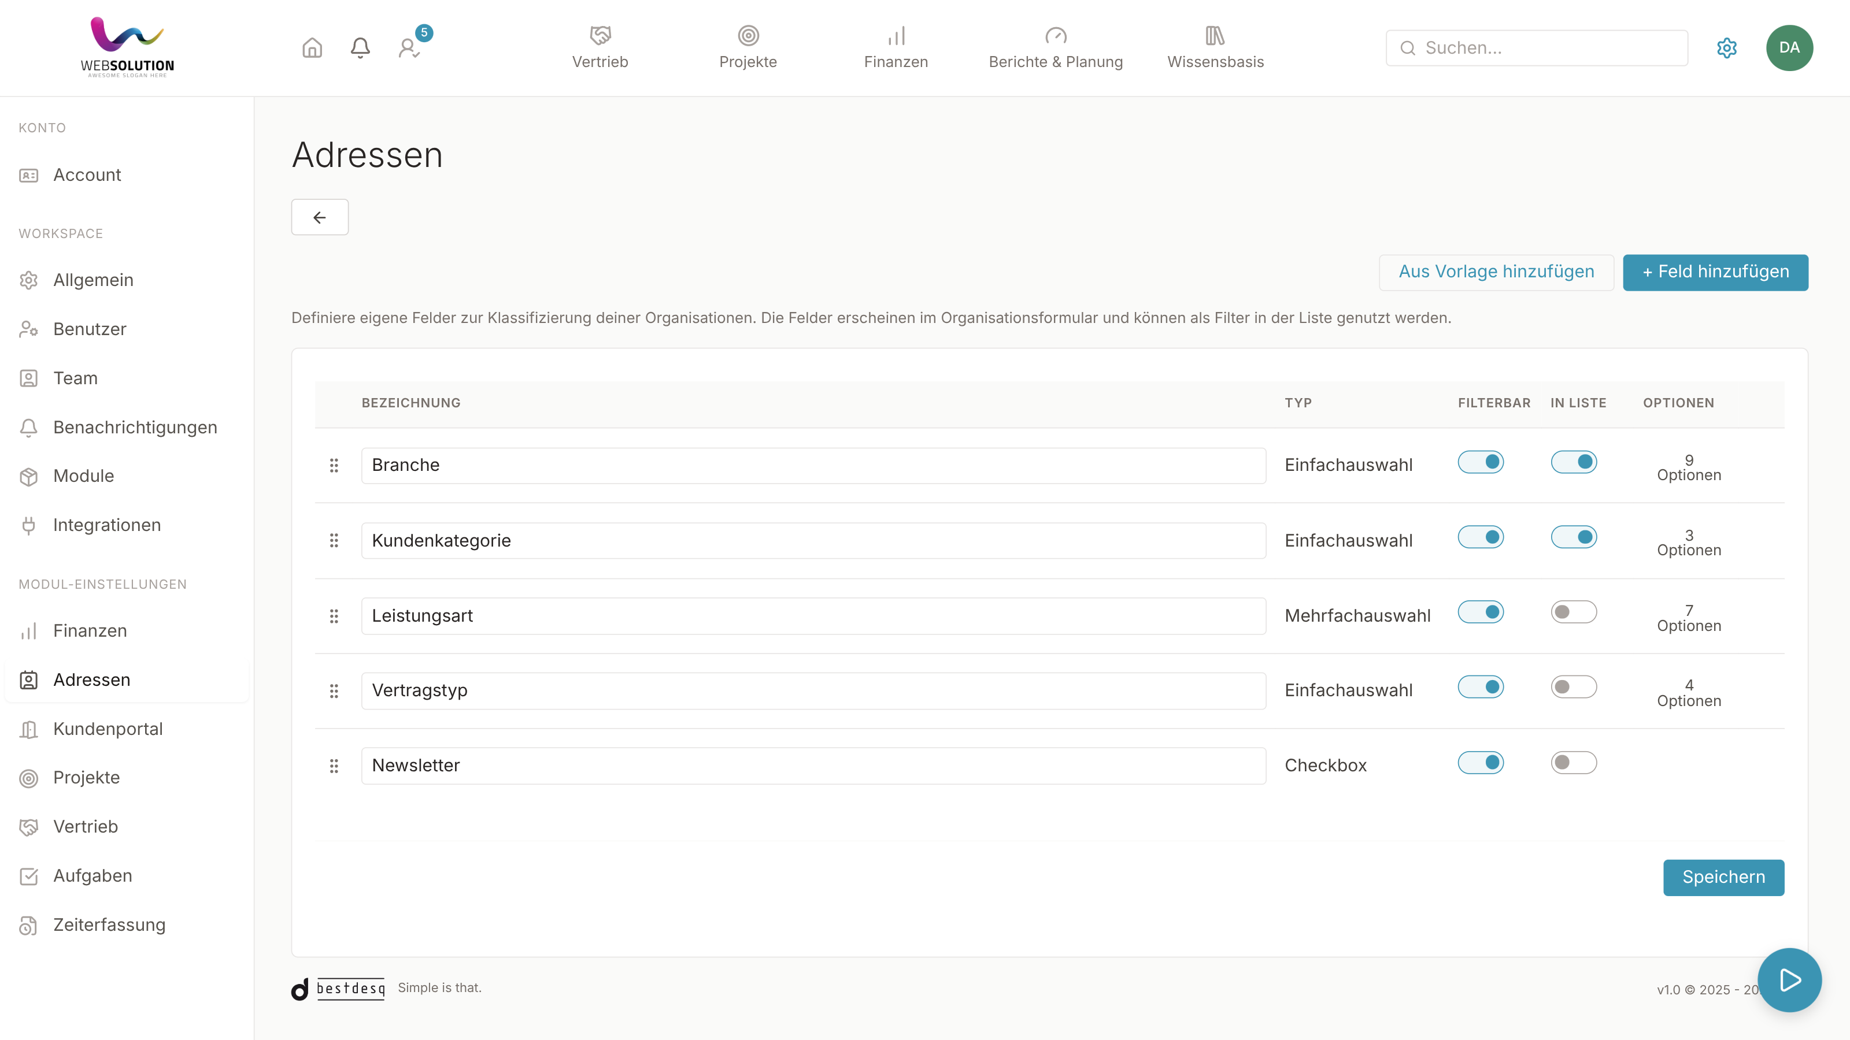Open Finanzen module settings in sidebar
This screenshot has height=1040, width=1850.
click(x=127, y=631)
